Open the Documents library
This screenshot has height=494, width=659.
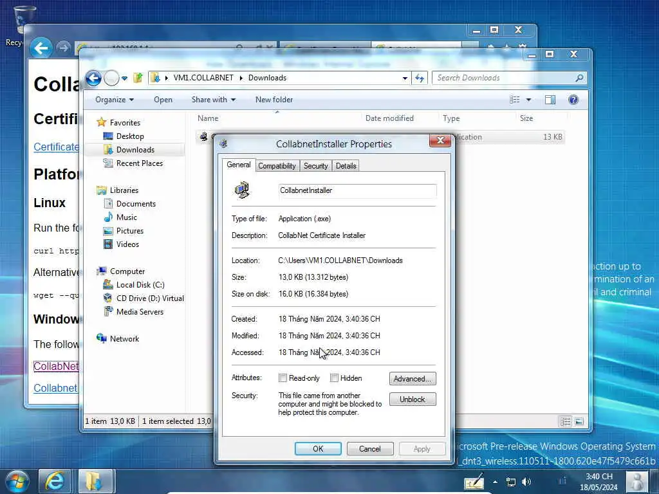pyautogui.click(x=135, y=204)
